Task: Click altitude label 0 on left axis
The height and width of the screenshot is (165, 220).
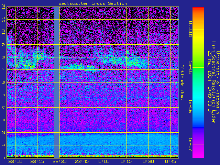Action: click(x=3, y=158)
